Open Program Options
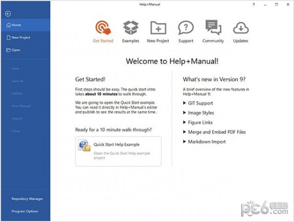Screen dimensions: 294x222 [25, 211]
